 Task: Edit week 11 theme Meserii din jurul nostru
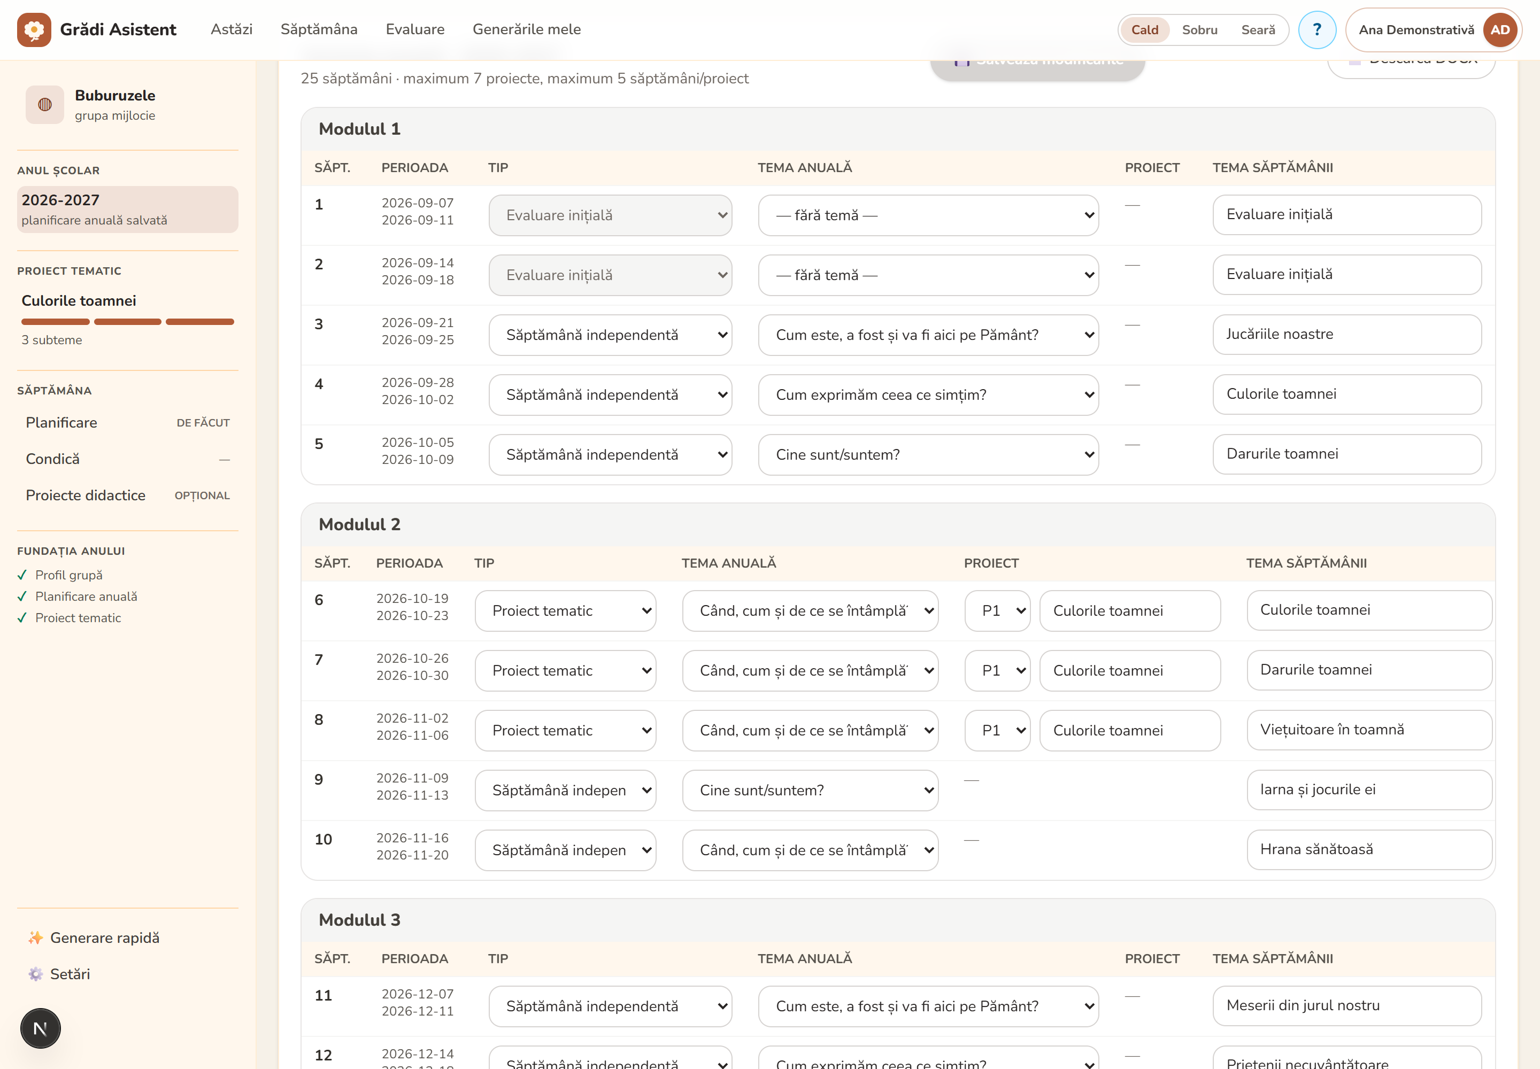pyautogui.click(x=1346, y=1005)
